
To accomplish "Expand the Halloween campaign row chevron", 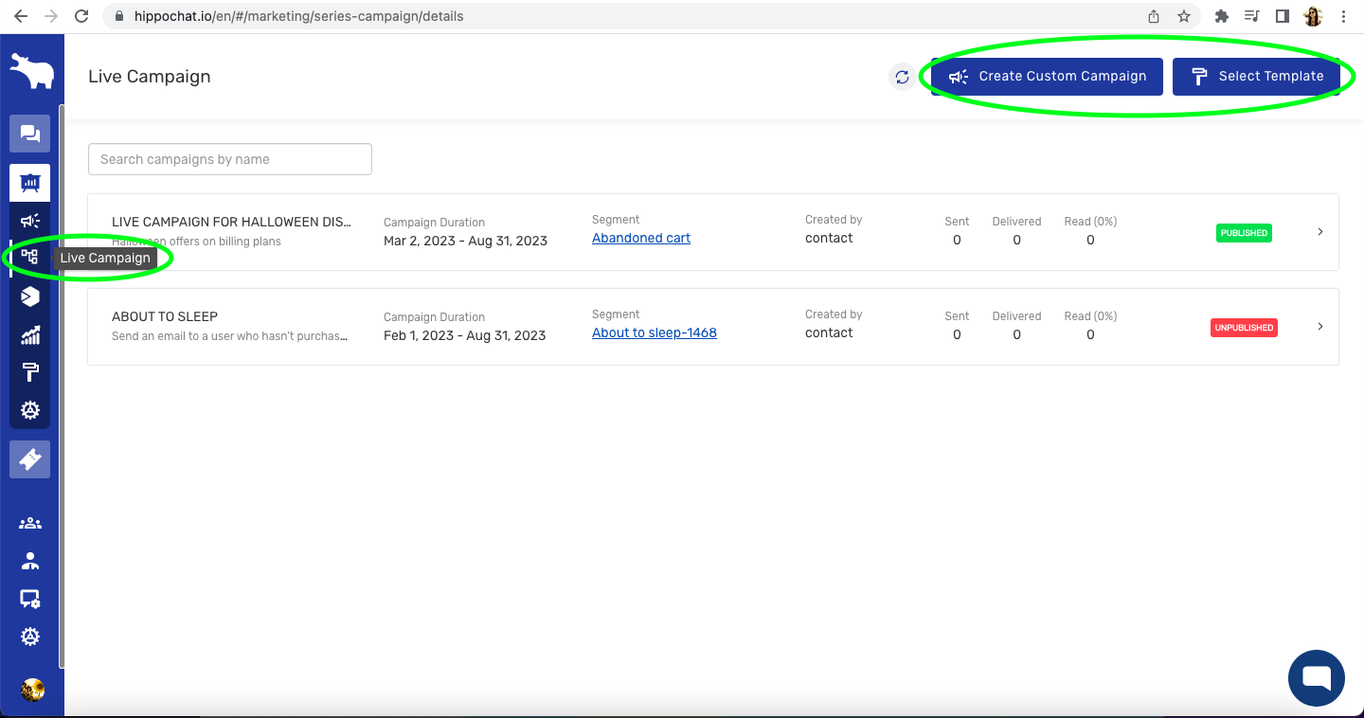I will pos(1320,232).
